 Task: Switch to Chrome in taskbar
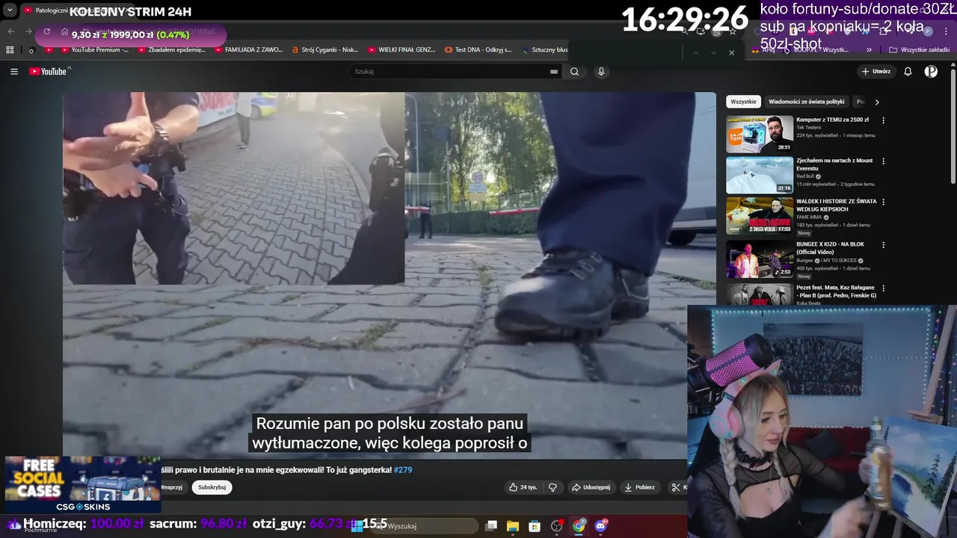(579, 526)
